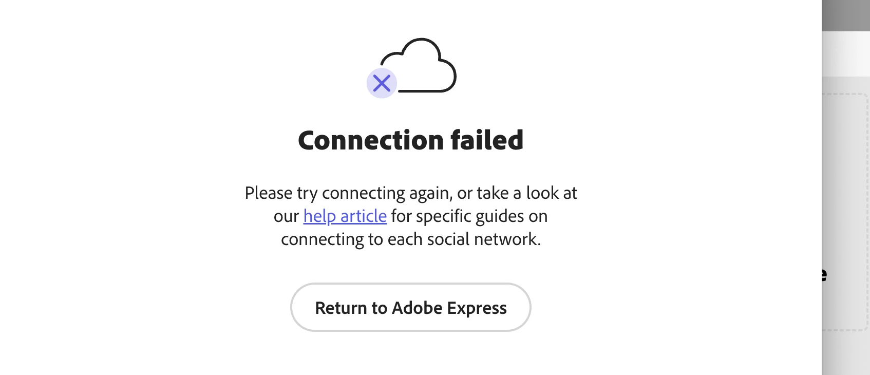Click the word 'failed' in the heading
870x375 pixels.
click(x=487, y=140)
